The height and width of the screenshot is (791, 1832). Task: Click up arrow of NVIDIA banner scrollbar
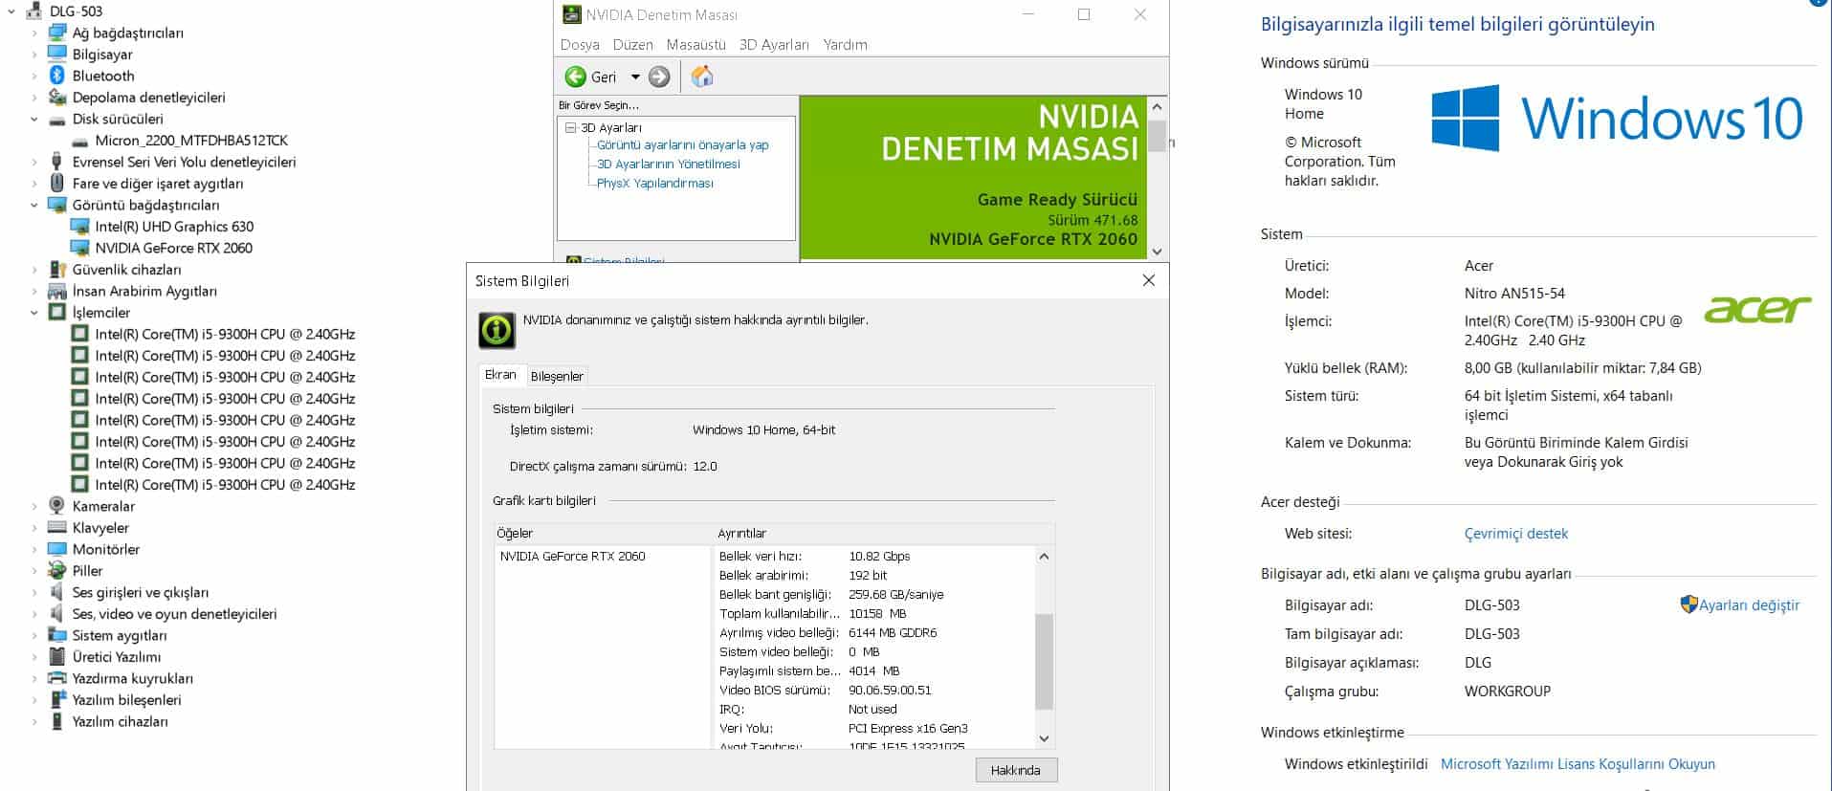[1157, 106]
